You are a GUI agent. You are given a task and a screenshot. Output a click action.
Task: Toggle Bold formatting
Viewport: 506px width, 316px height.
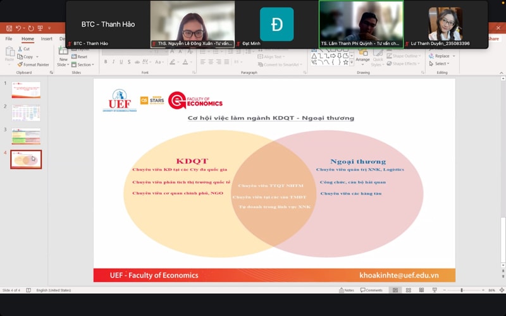click(105, 62)
